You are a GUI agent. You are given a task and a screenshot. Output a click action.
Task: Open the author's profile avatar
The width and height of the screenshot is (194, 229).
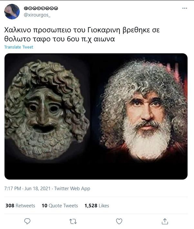(x=12, y=12)
